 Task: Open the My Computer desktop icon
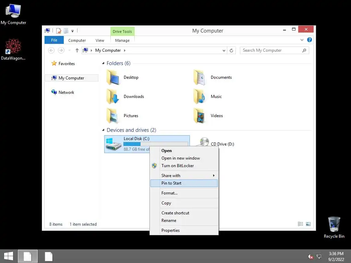[13, 14]
